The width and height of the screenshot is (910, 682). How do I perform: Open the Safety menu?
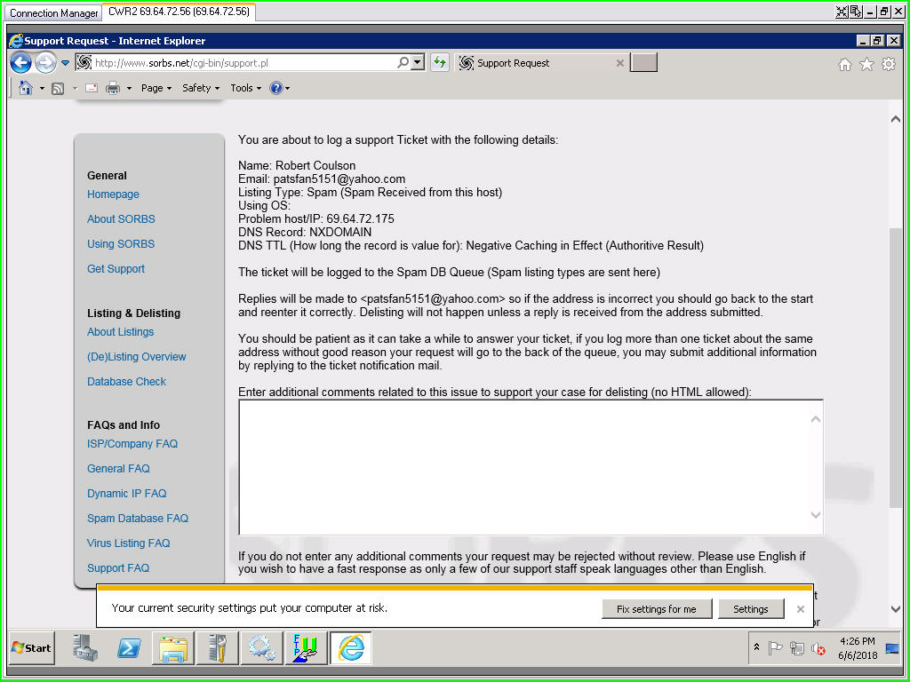coord(201,88)
